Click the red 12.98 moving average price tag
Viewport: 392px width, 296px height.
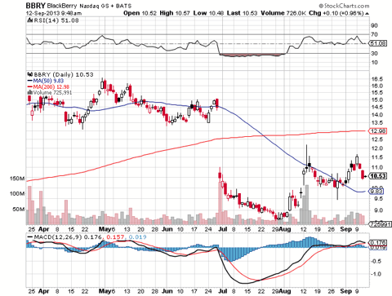pyautogui.click(x=377, y=131)
